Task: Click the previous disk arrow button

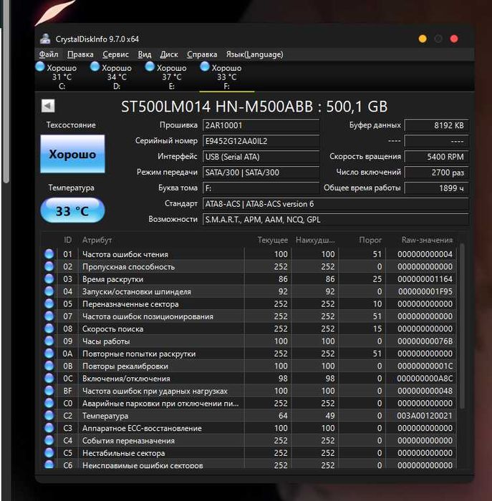Action: click(48, 106)
